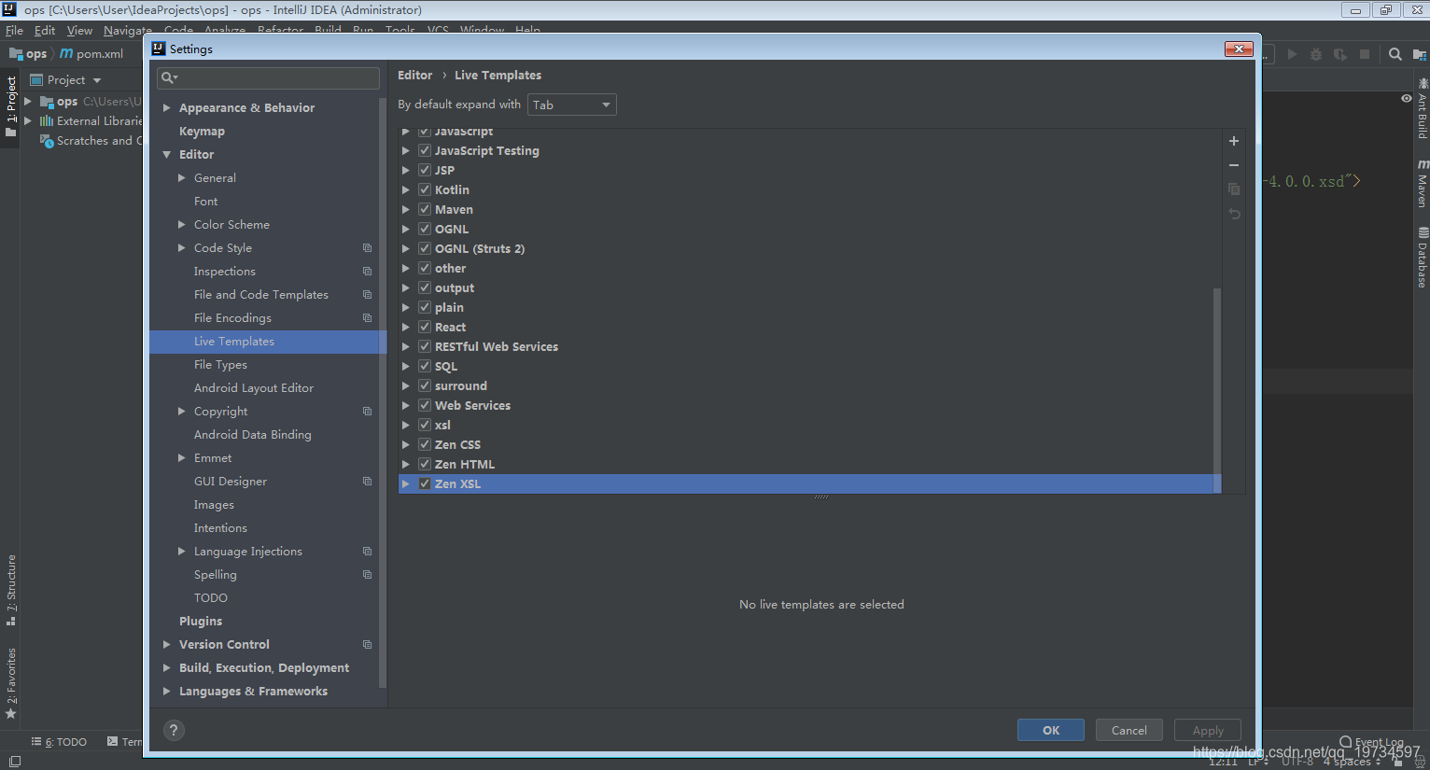Image resolution: width=1430 pixels, height=770 pixels.
Task: Open the Ant Build tool window
Action: tap(1422, 108)
